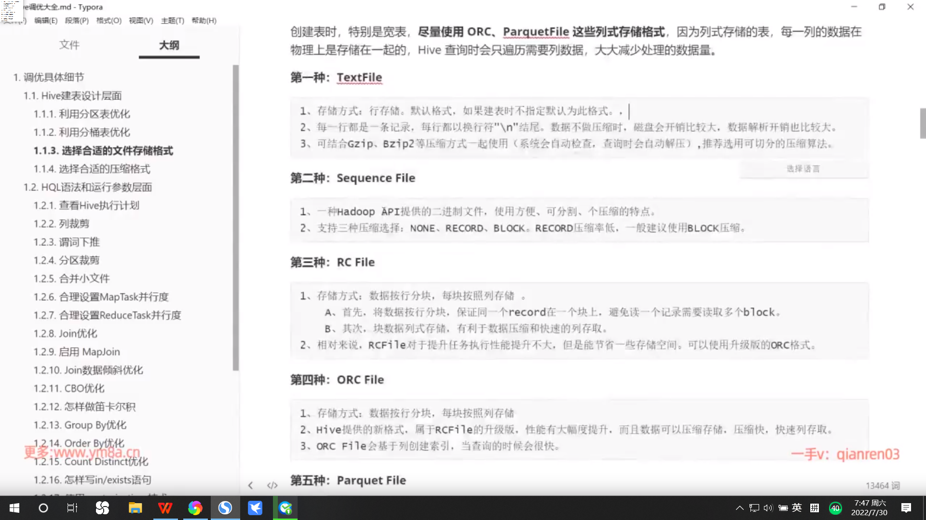This screenshot has width=926, height=520.
Task: Open the Cortana search circle
Action: point(43,508)
